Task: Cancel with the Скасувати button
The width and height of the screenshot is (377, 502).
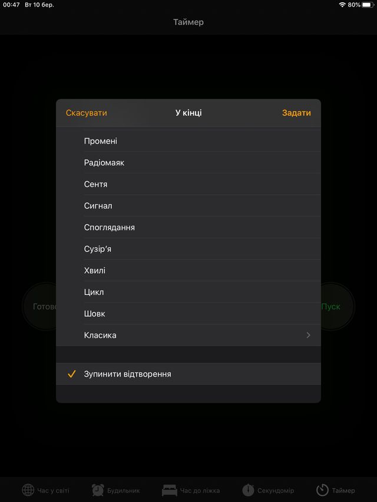Action: click(x=86, y=113)
